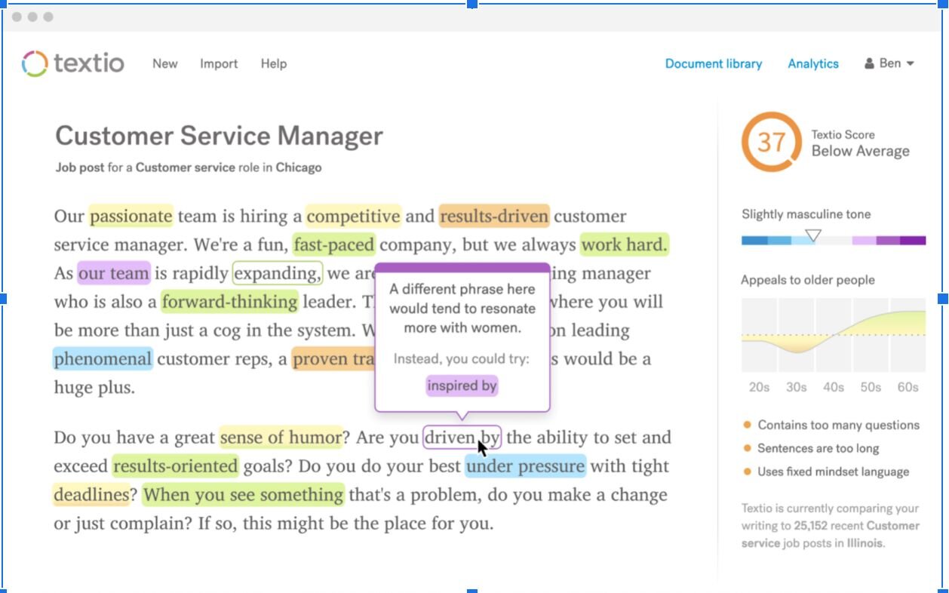Click the purple highlighted 'our team' phrase

114,273
